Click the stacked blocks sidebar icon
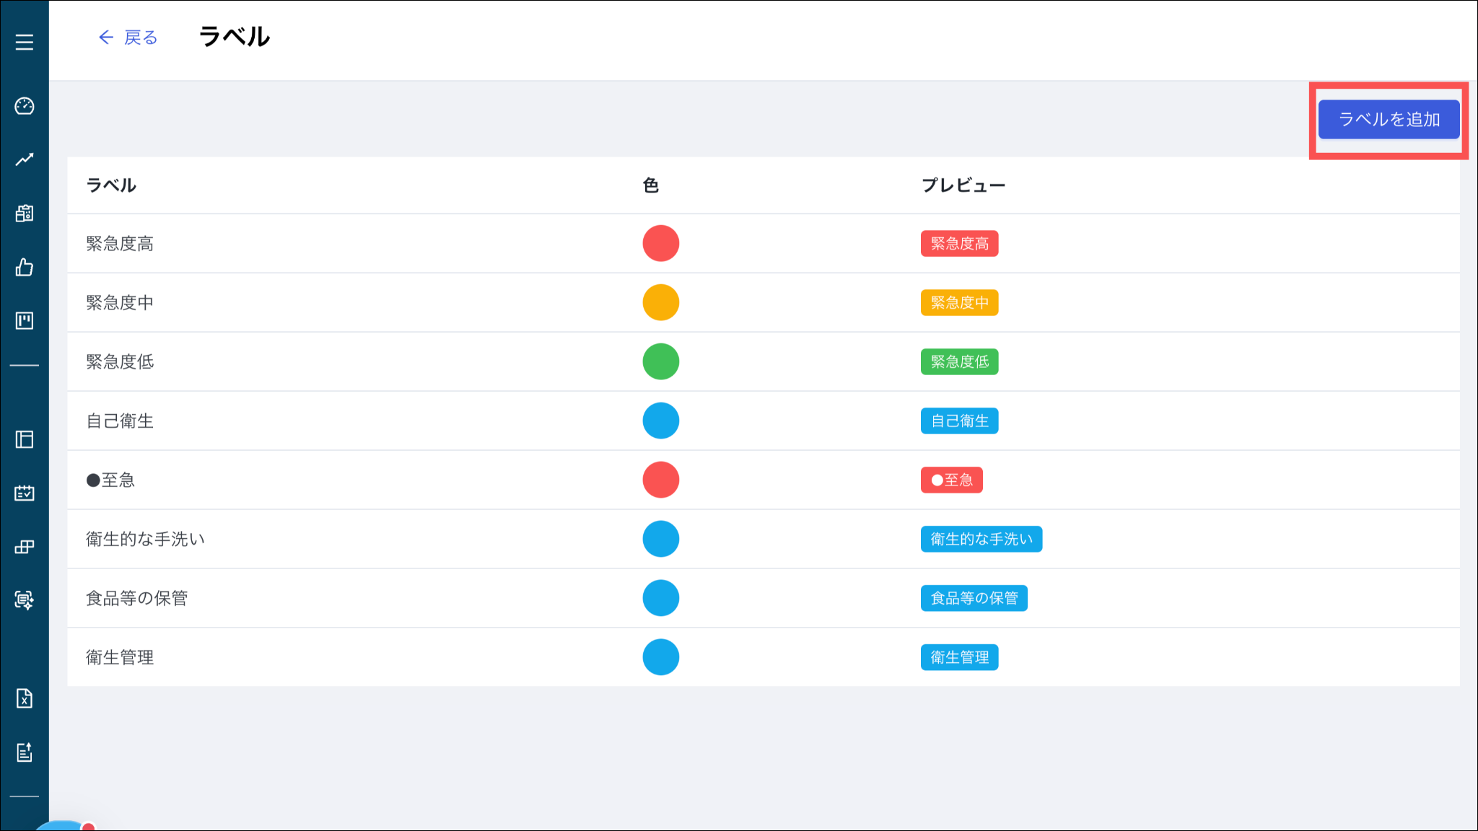The height and width of the screenshot is (831, 1478). 25,547
